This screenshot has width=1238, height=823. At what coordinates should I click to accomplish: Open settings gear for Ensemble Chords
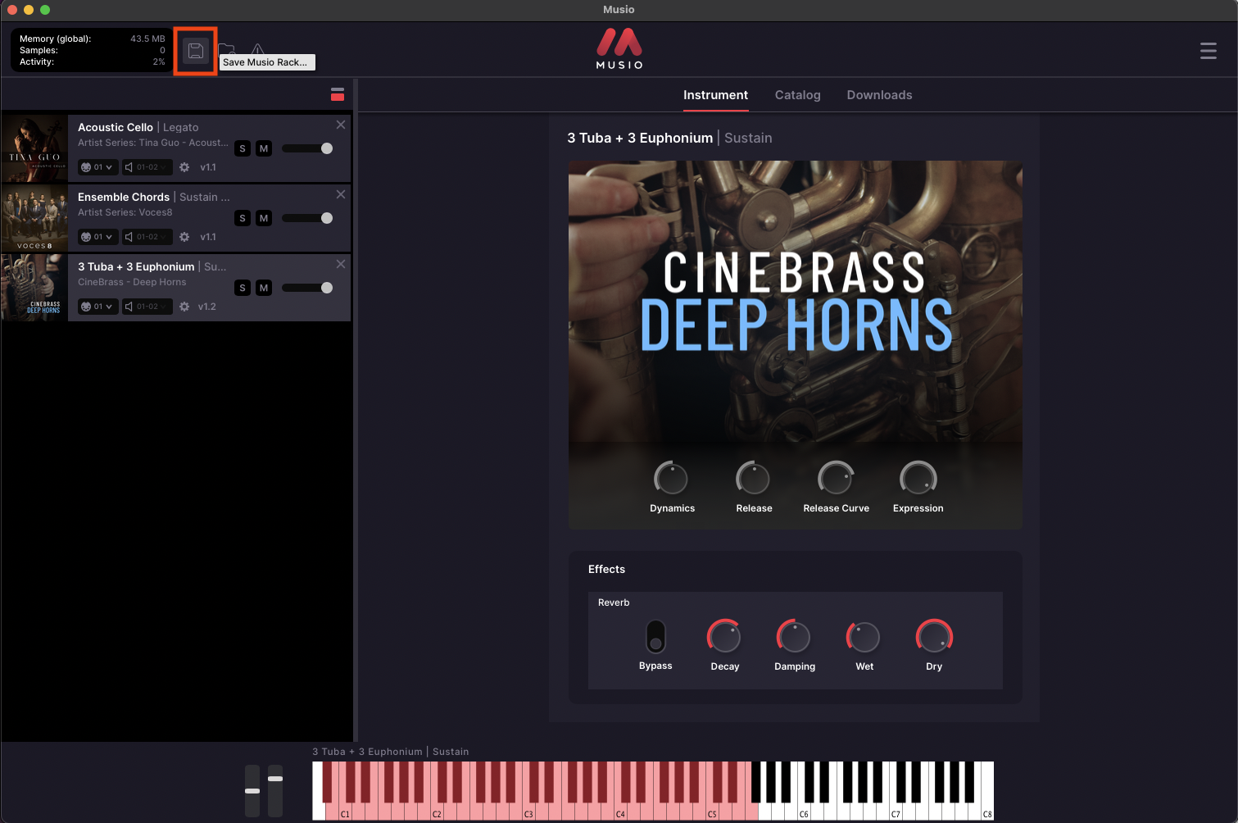point(184,237)
